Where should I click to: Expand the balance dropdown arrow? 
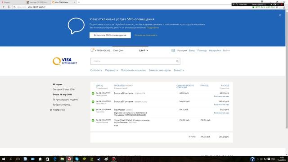(147, 50)
